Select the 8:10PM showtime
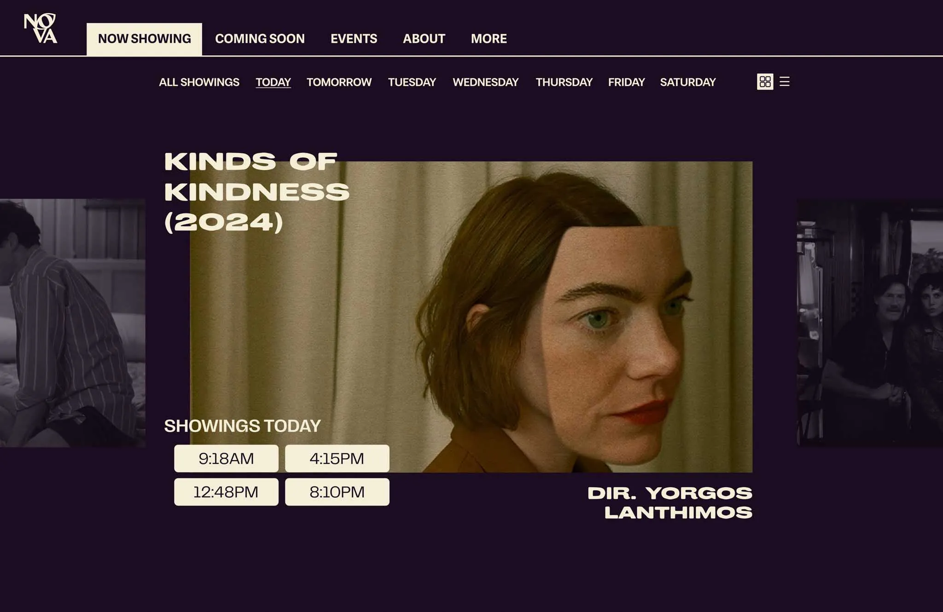943x612 pixels. click(x=337, y=492)
